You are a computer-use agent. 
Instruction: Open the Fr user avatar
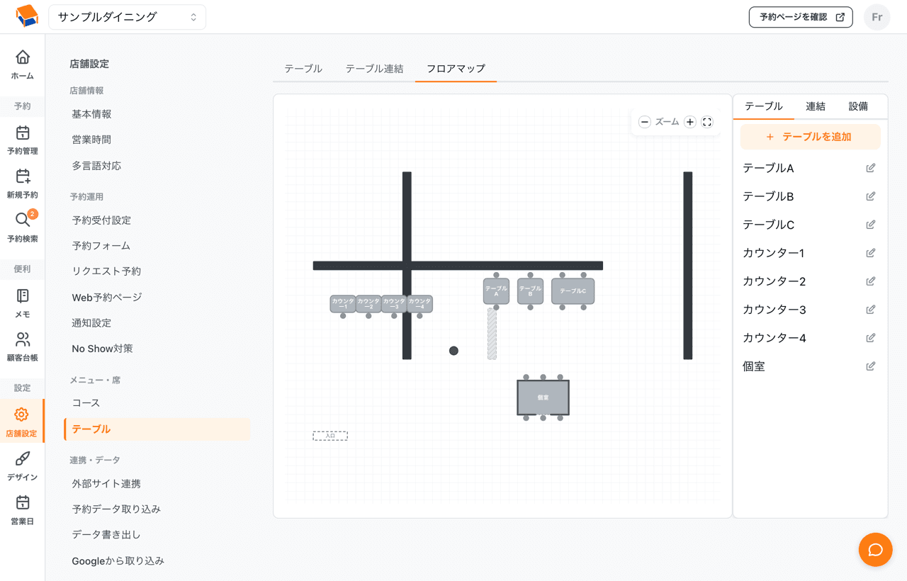point(877,17)
